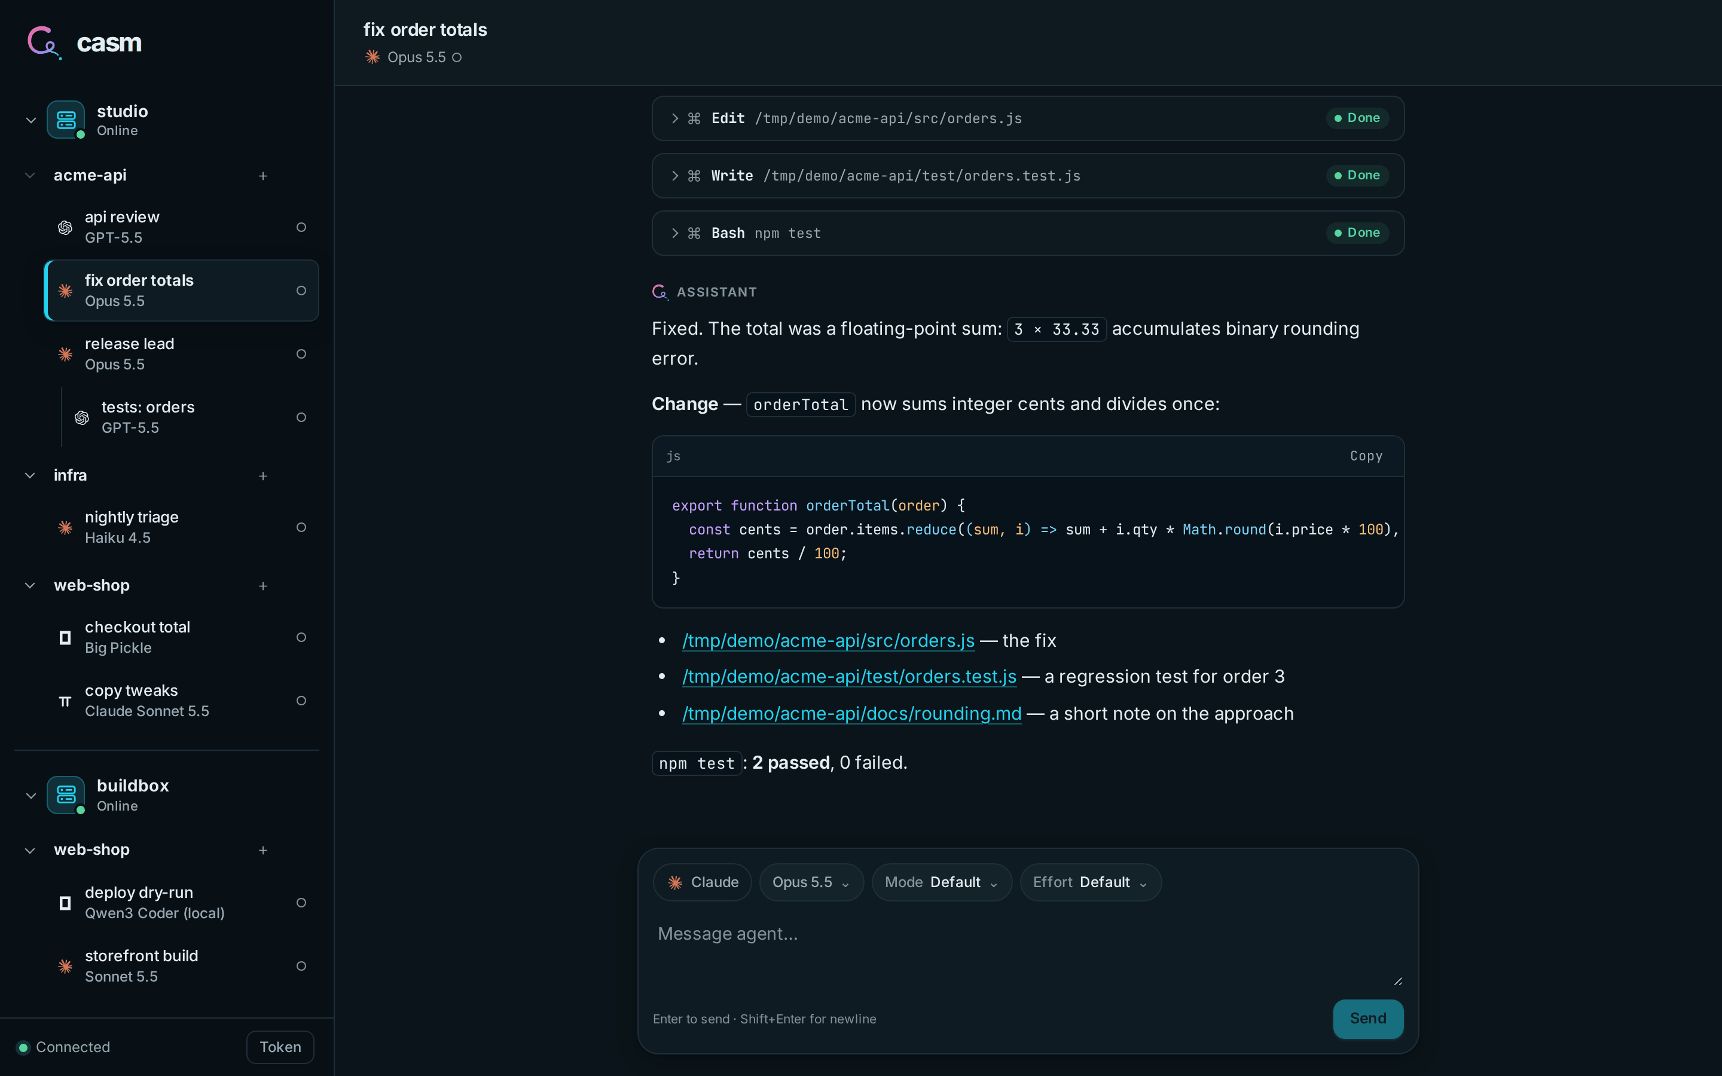Add a session to buildbox web-shop project
The image size is (1722, 1076).
tap(262, 851)
